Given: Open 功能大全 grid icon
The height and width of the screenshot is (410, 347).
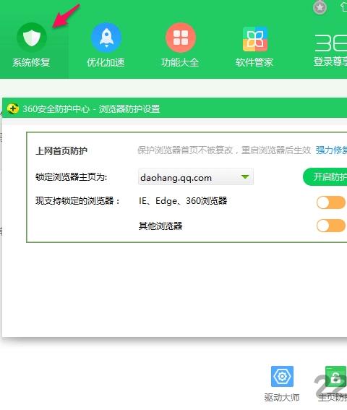Looking at the screenshot, I should point(181,38).
